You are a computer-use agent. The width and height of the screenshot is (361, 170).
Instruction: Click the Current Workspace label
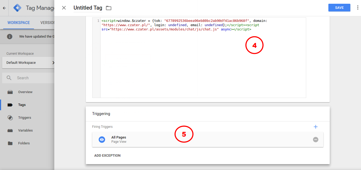coord(20,54)
